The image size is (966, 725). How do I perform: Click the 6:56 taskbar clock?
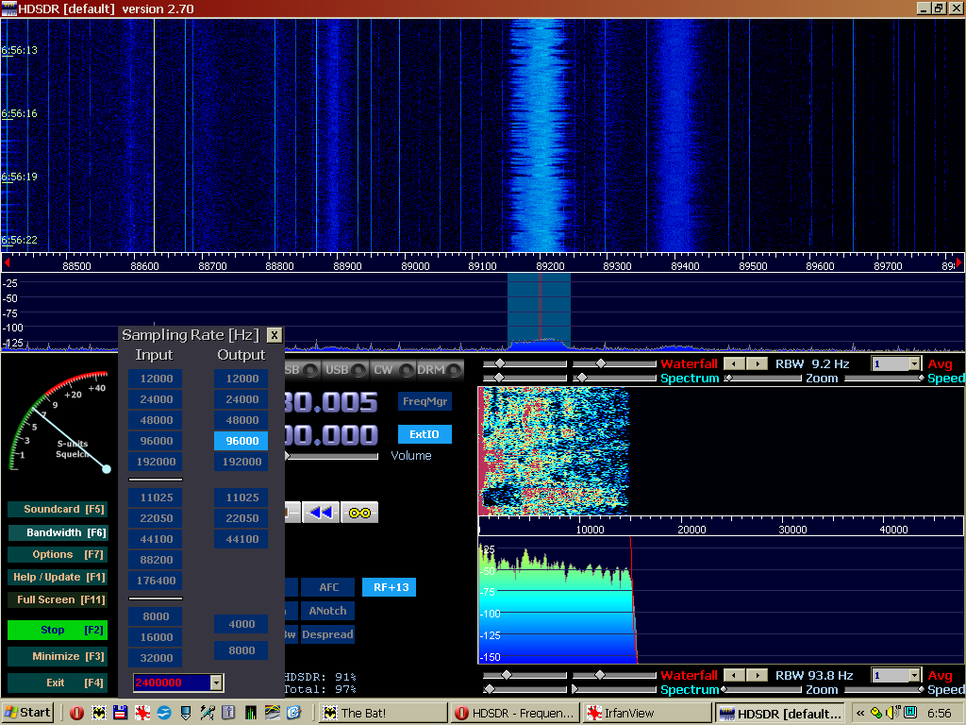coord(940,714)
